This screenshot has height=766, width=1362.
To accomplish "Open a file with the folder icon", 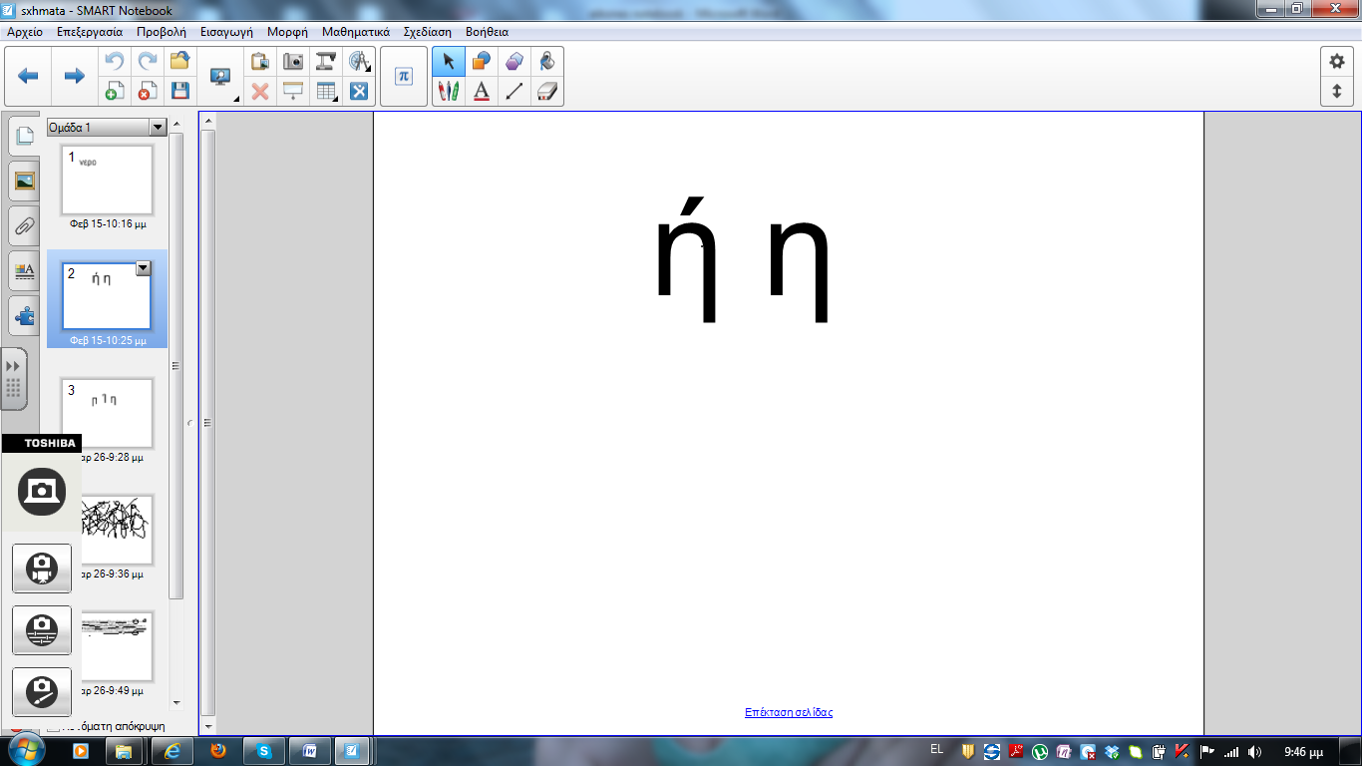I will (x=180, y=61).
